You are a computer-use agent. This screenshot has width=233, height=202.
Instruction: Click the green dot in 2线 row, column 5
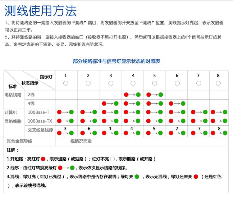161,95
